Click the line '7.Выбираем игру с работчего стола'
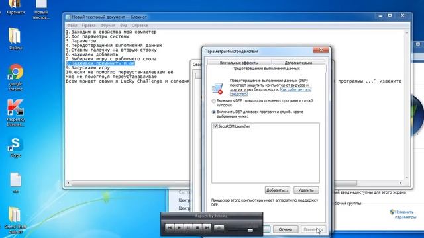 click(x=111, y=59)
